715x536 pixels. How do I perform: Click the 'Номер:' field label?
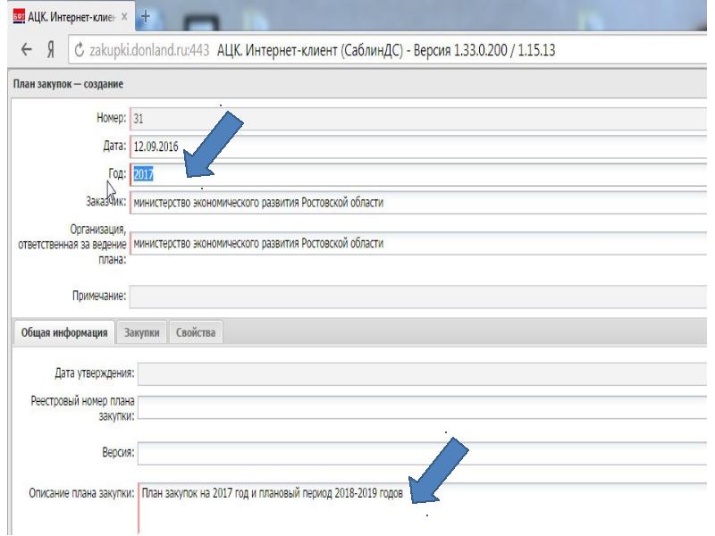pos(111,118)
